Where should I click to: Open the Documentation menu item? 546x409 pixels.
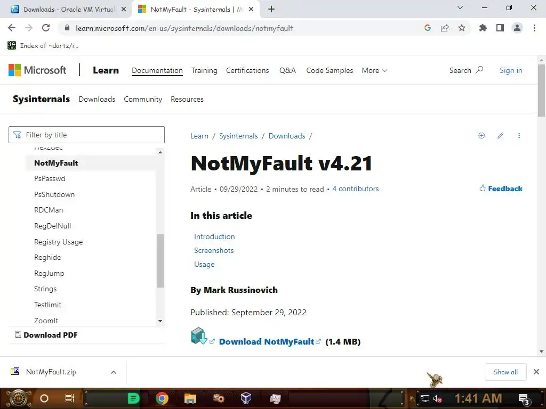point(157,70)
